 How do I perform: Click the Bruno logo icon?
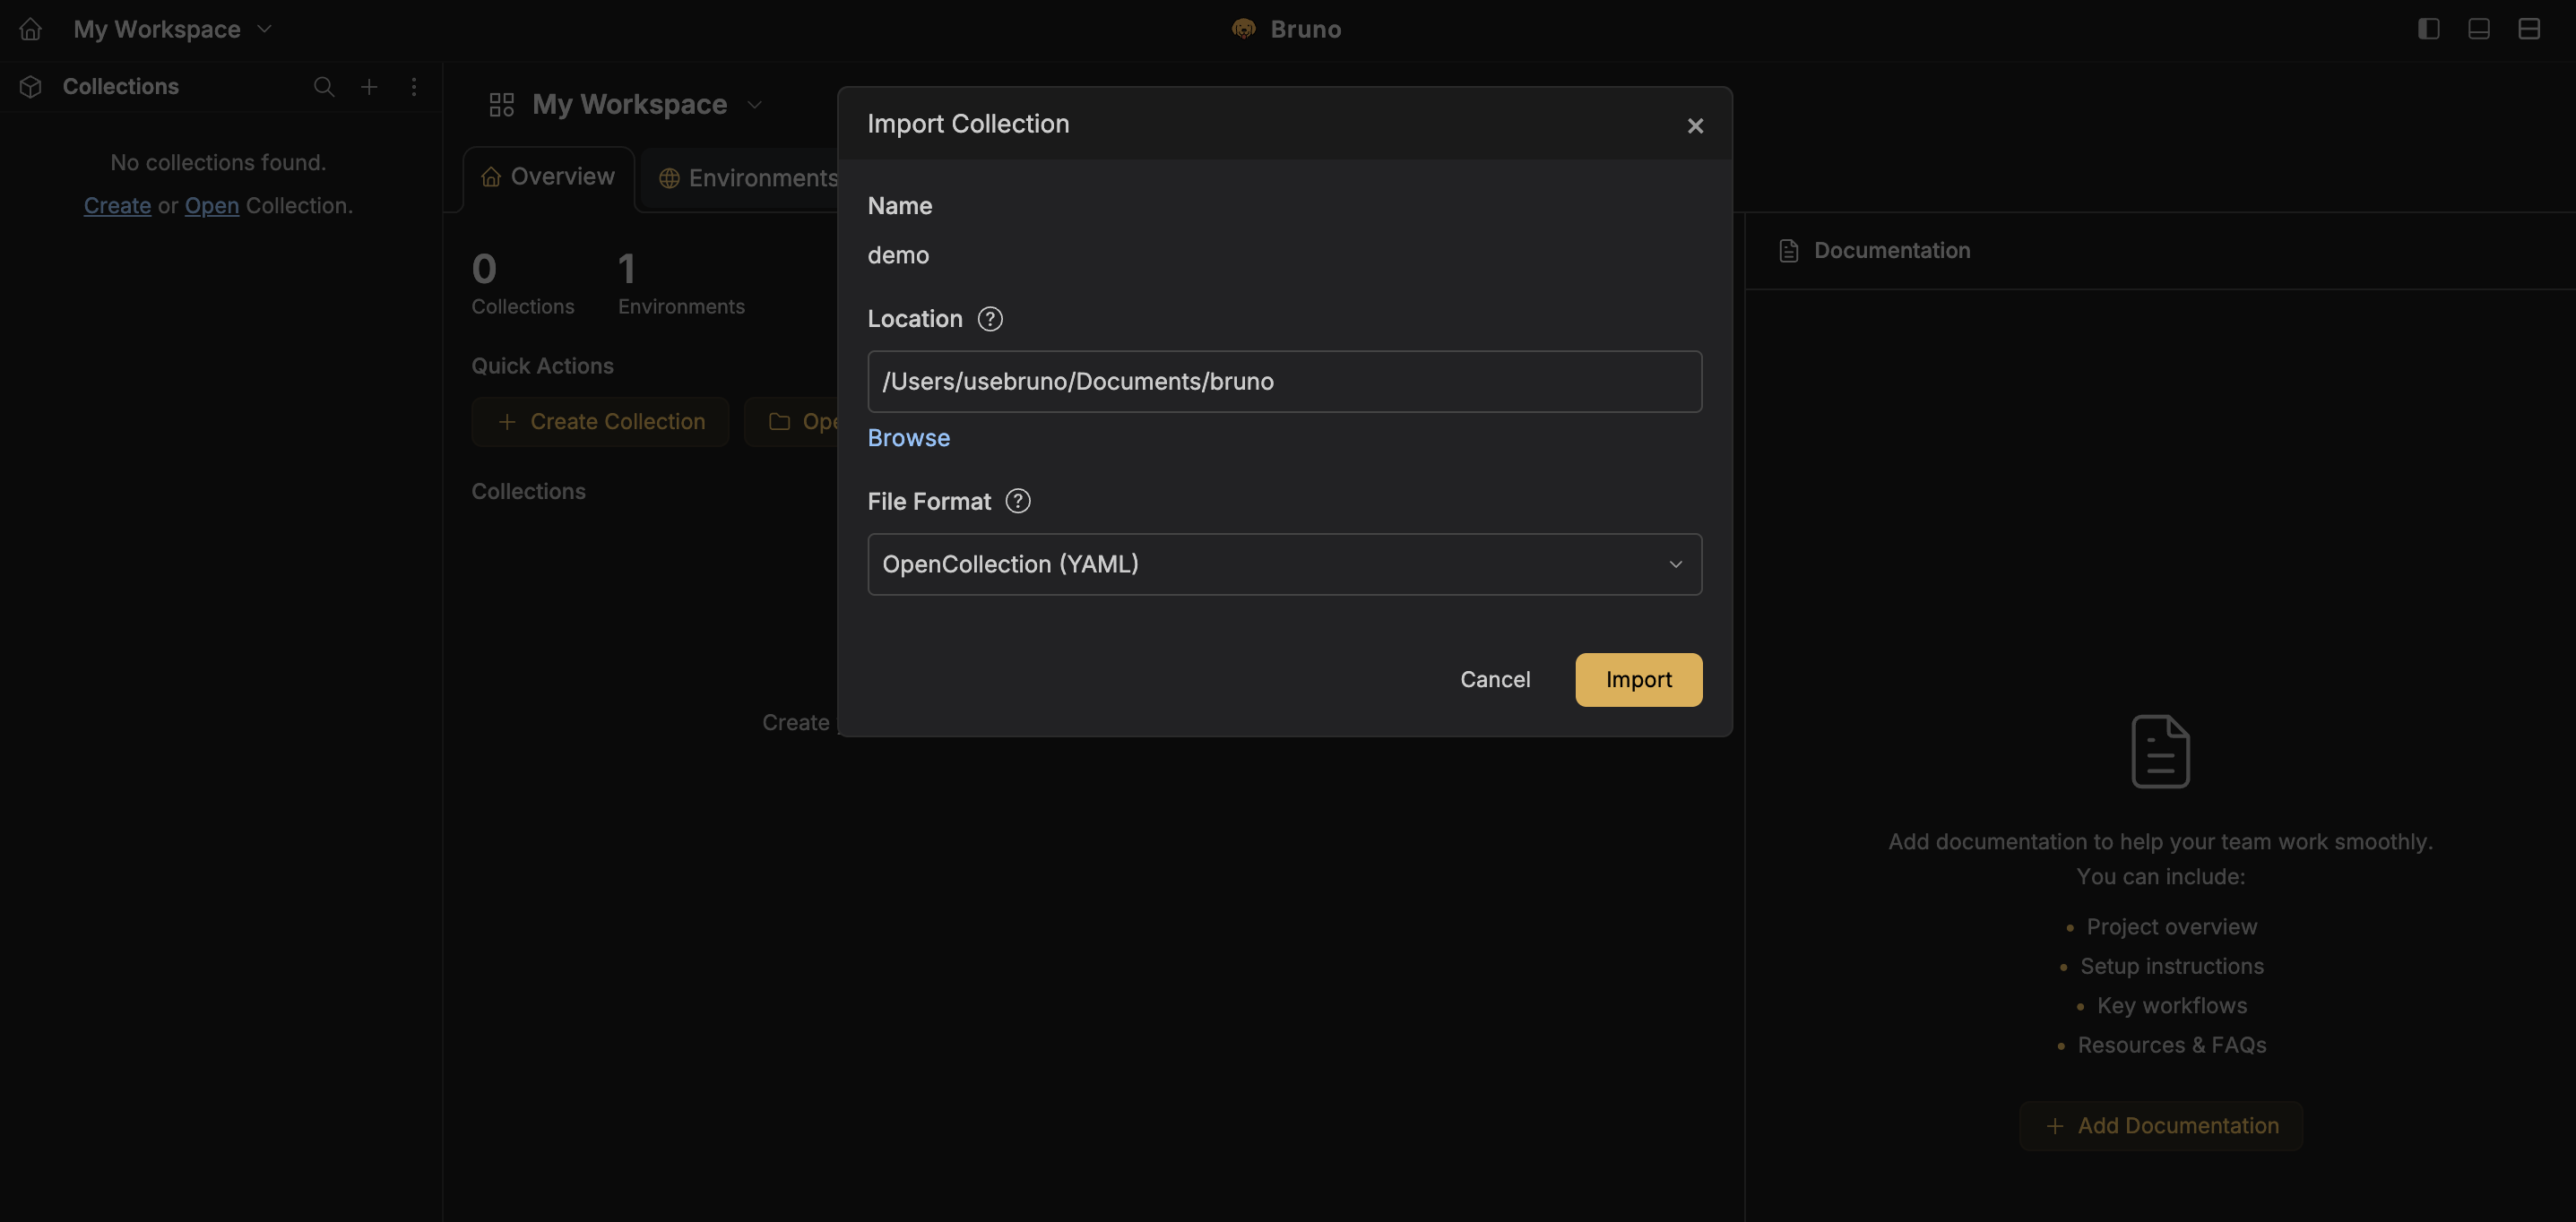tap(1243, 29)
